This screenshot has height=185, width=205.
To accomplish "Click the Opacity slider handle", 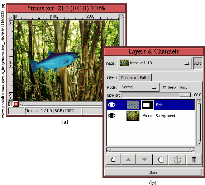I will (185, 95).
